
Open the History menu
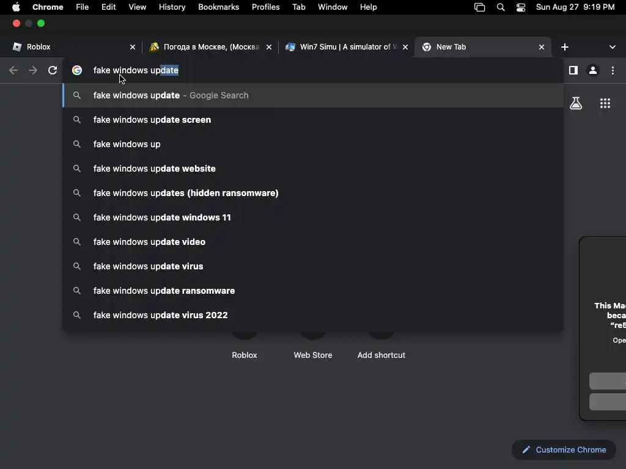172,7
